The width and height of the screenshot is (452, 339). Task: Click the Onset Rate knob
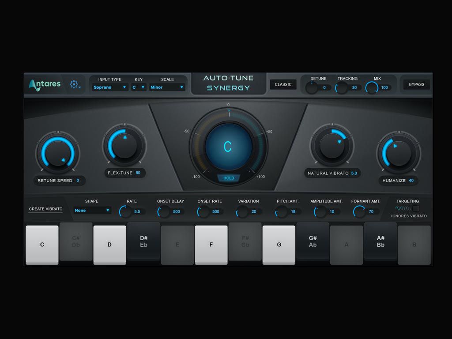203,211
